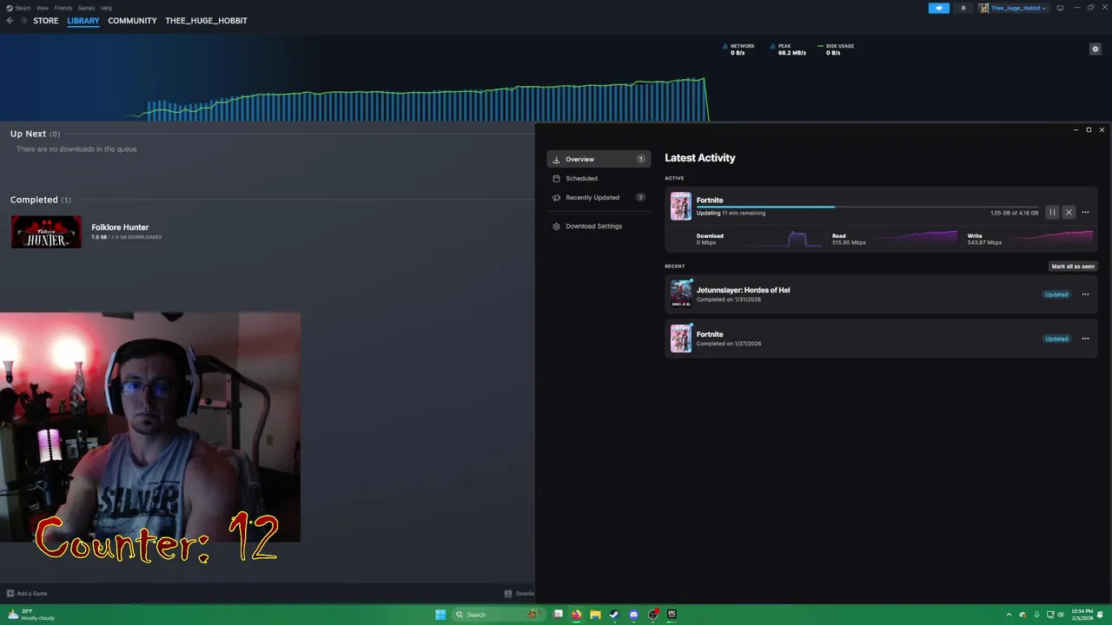Open more options for Jotunnslayer: Hordes of Hel

(1085, 294)
